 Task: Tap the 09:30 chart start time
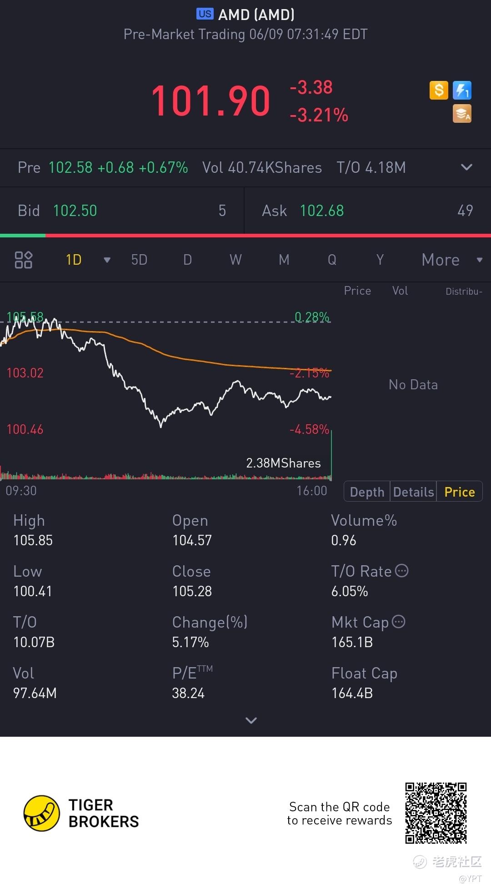coord(21,491)
